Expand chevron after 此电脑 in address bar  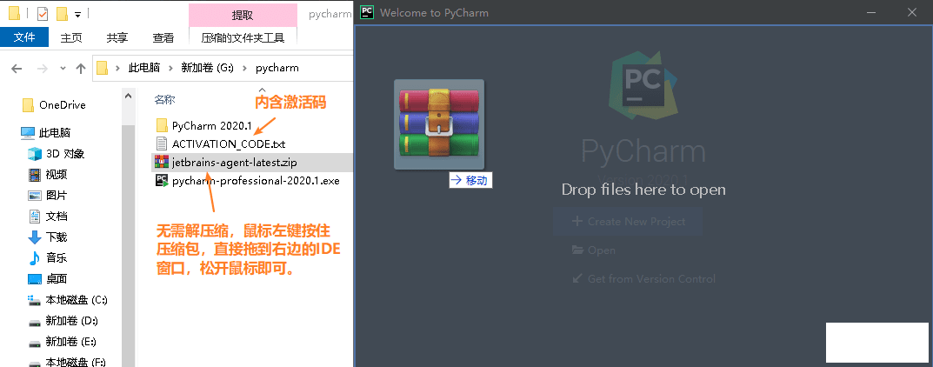[170, 68]
